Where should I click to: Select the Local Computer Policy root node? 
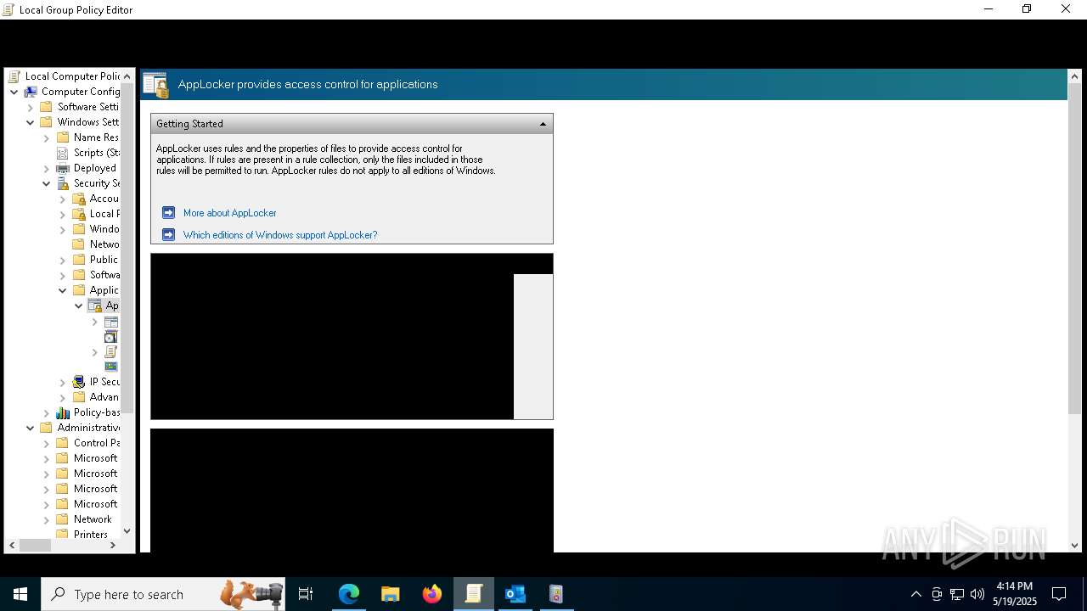point(65,76)
